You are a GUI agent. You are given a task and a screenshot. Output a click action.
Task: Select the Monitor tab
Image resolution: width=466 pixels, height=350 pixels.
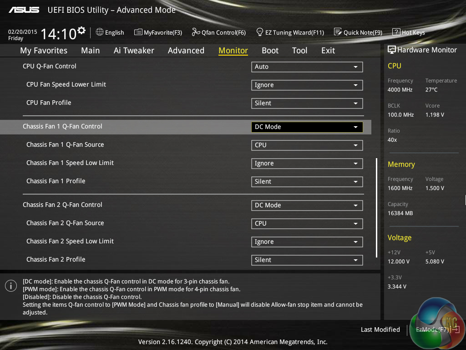click(x=233, y=51)
